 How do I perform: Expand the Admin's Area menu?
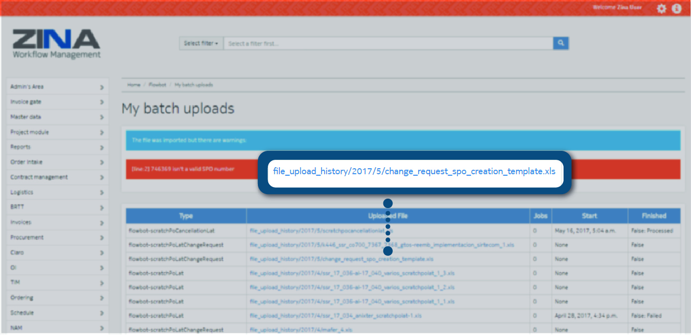(57, 87)
